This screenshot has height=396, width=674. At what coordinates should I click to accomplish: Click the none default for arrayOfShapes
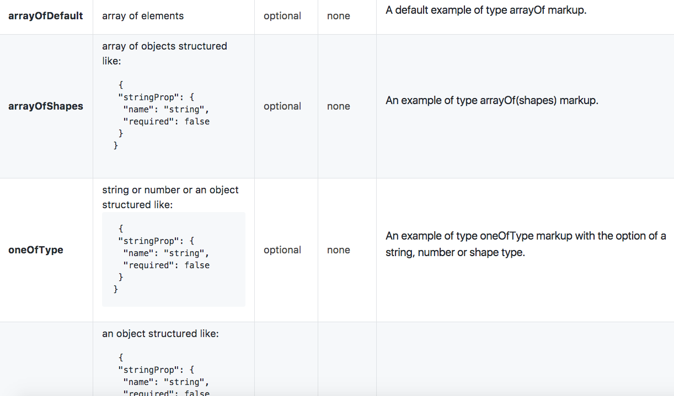(339, 106)
